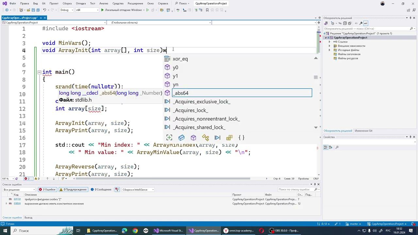Click the solutions and folders switch icon
Image resolution: width=418 pixels, height=235 pixels.
326,23
